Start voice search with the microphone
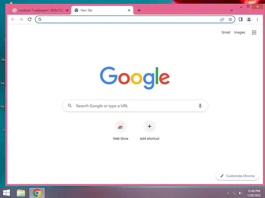The image size is (265, 198). [x=200, y=106]
